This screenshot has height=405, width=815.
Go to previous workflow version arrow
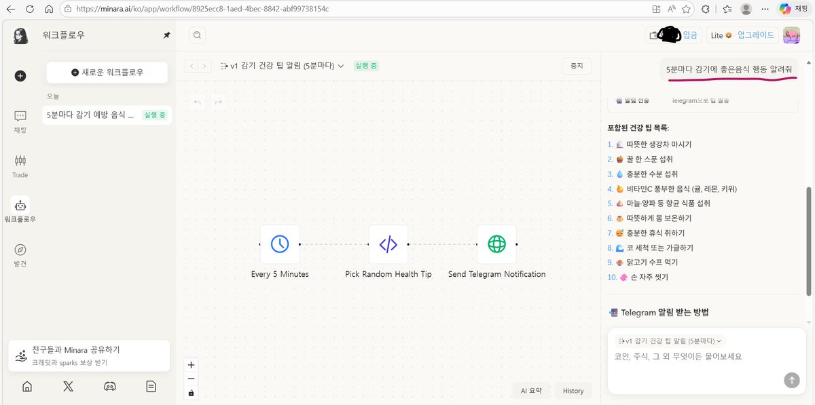[x=192, y=66]
